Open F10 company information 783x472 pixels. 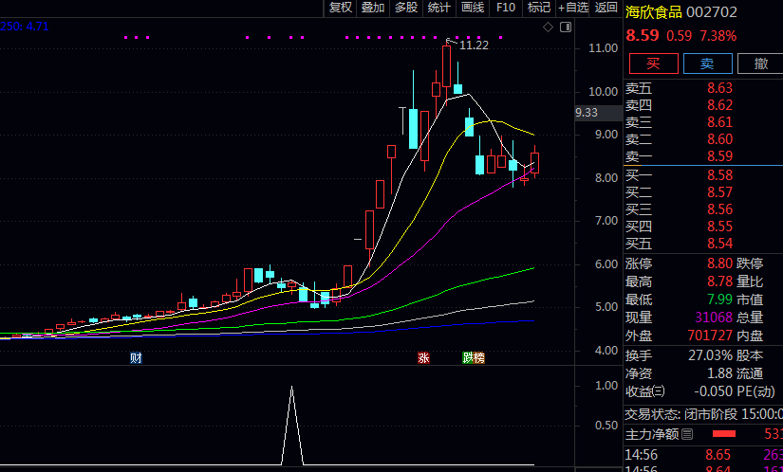pos(506,8)
